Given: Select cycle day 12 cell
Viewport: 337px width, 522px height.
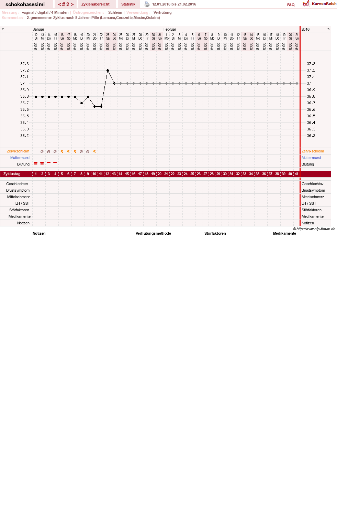Looking at the screenshot, I should pos(108,174).
